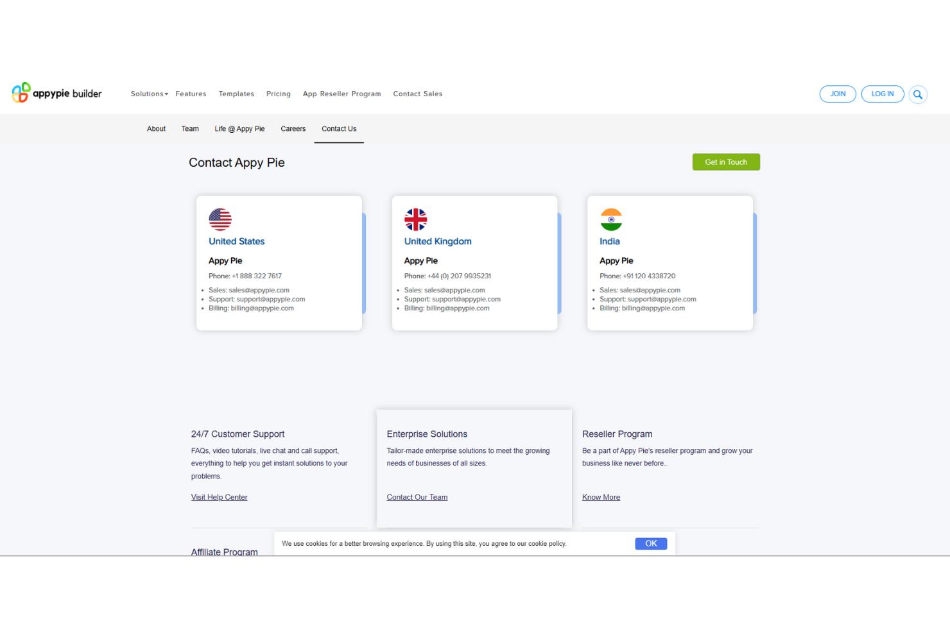Open the Features menu item

tap(191, 94)
